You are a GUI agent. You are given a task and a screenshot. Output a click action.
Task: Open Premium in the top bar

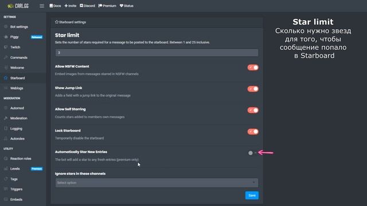(107, 6)
